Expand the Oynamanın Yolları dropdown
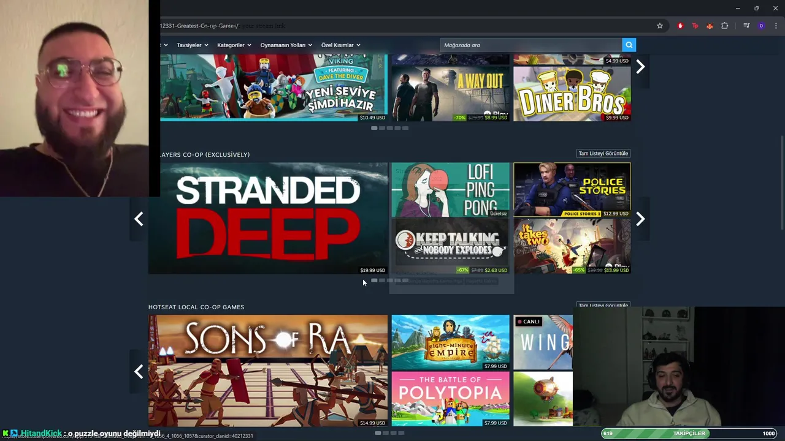Viewport: 785px width, 441px height. pyautogui.click(x=286, y=45)
